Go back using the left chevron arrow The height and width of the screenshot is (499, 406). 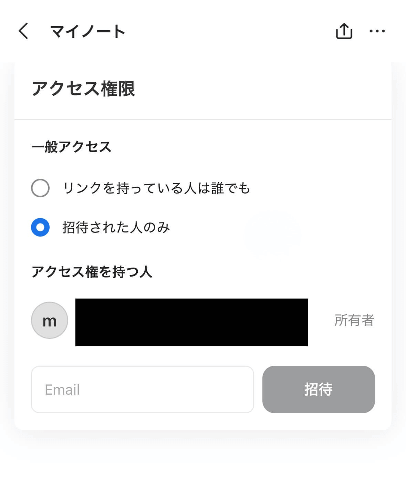tap(23, 31)
